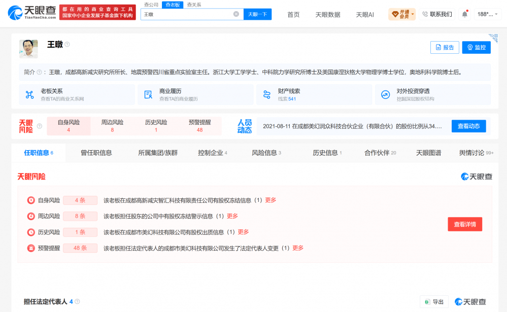Click the help icon beside 担任法定代表人

pos(77,302)
